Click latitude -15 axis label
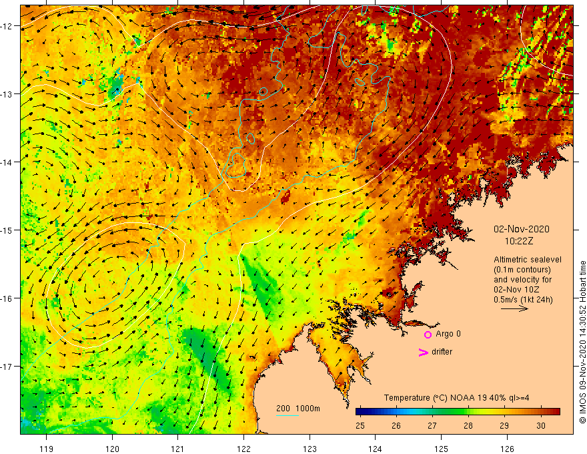This screenshot has height=454, width=587. coord(7,230)
